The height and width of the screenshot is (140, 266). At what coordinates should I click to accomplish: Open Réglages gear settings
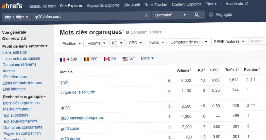pyautogui.click(x=220, y=15)
